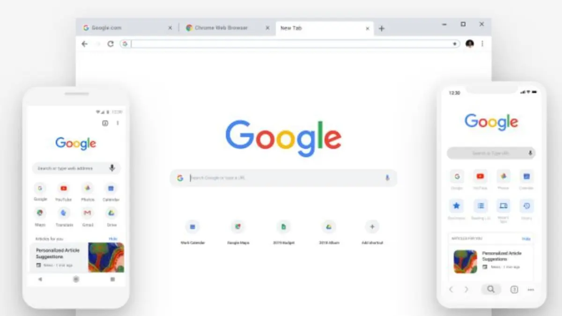Bookmark page with star in address bar
The height and width of the screenshot is (316, 562).
(x=454, y=44)
